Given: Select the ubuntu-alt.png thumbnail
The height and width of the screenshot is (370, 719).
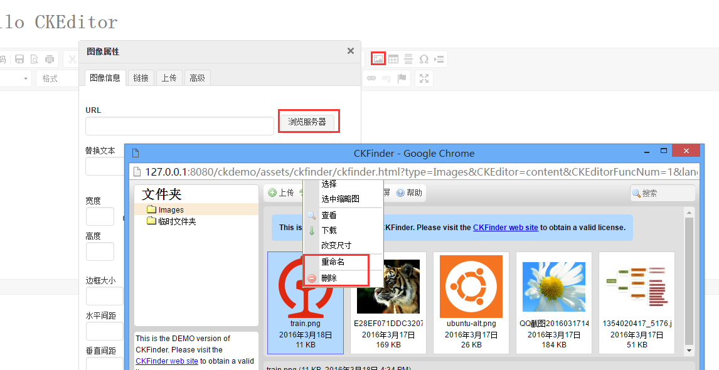Looking at the screenshot, I should coord(471,303).
